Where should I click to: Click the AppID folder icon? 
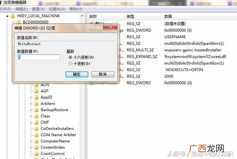[x=36, y=97]
